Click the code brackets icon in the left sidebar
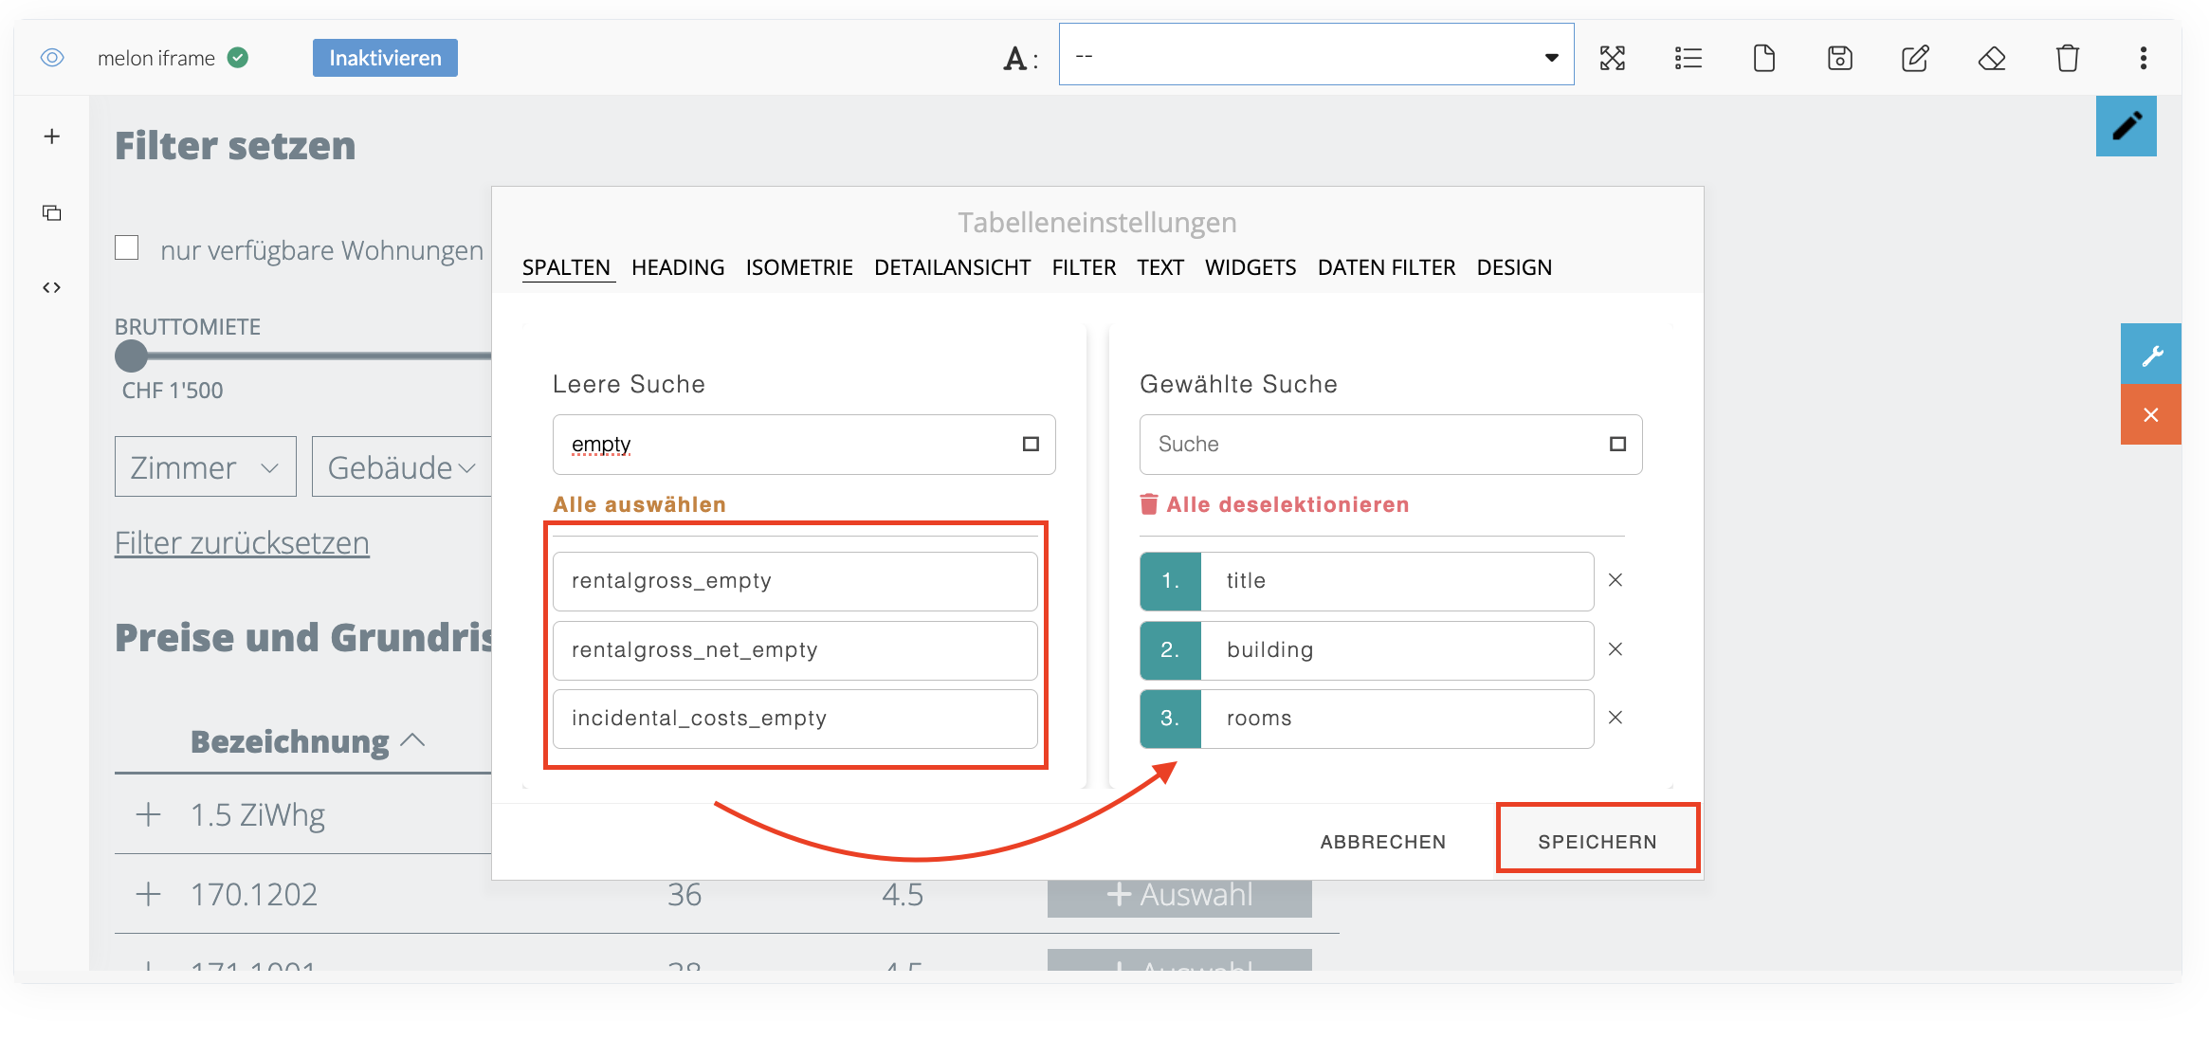Screen dimensions: 2209x1039 pos(52,287)
